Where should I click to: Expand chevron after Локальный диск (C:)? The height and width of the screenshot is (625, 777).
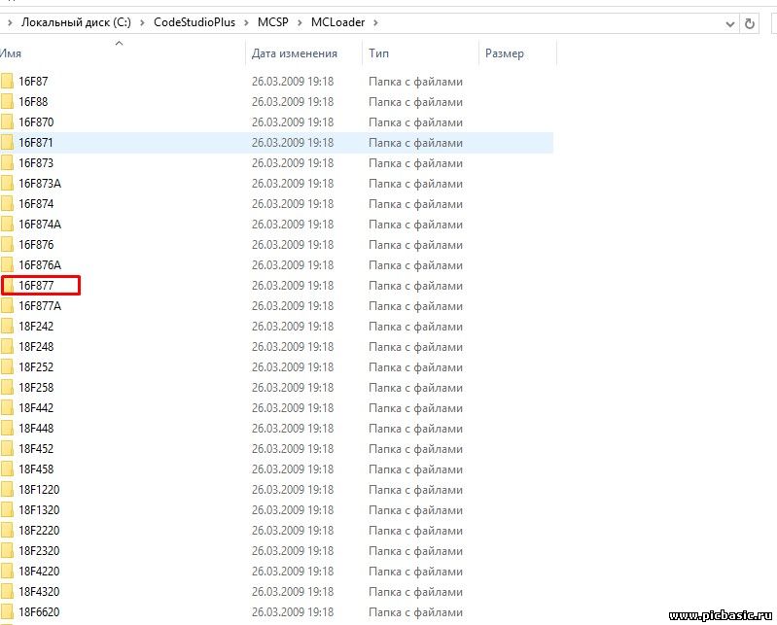coord(142,22)
